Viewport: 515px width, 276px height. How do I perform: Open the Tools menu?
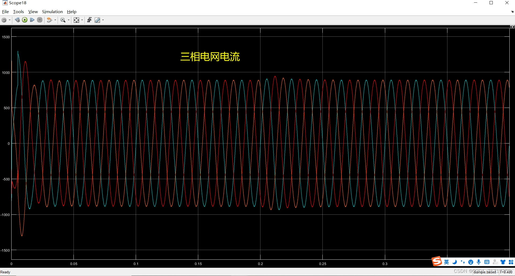tap(19, 12)
